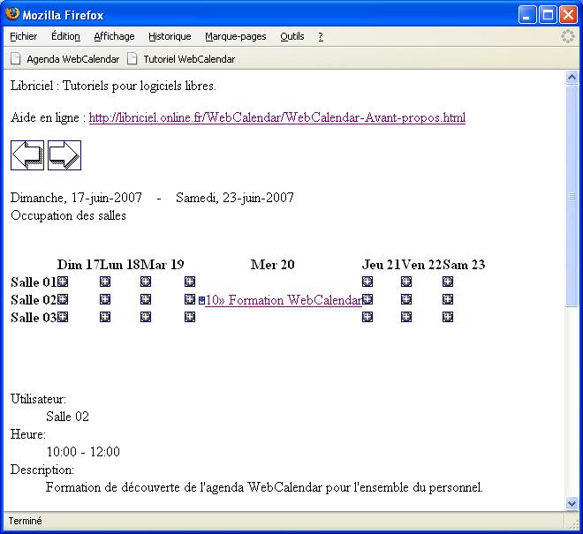Click the vertical scrollbar up arrow
Screen dimensions: 583x534
pyautogui.click(x=572, y=78)
